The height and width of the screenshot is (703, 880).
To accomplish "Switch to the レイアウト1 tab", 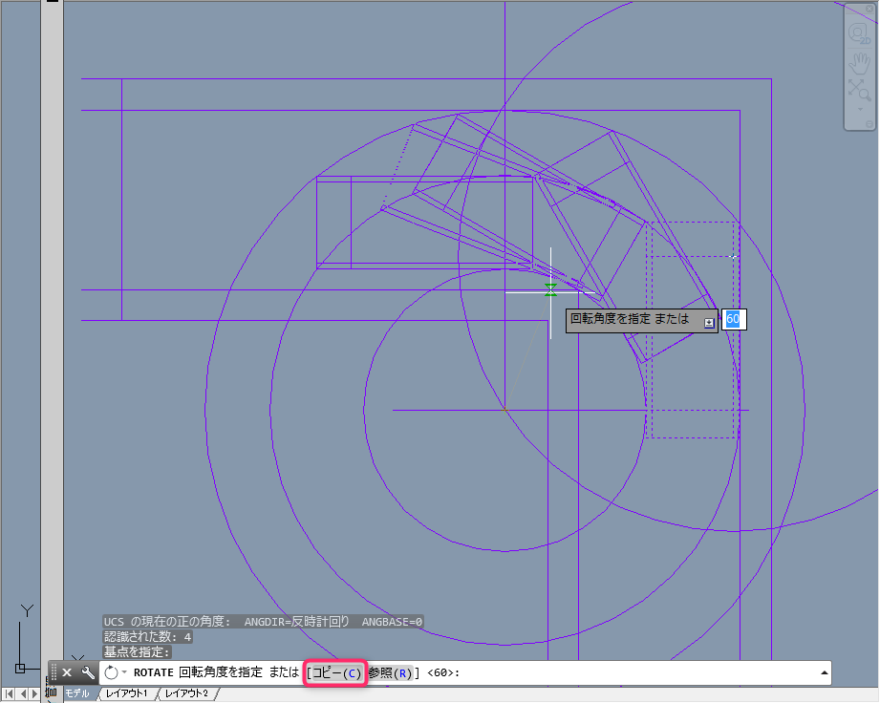I will pos(129,693).
